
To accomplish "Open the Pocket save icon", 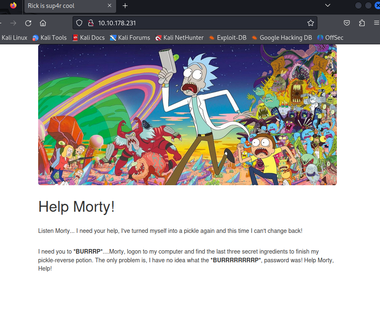I will point(347,23).
